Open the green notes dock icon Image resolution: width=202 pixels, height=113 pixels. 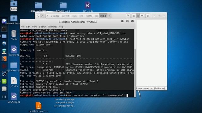tap(4, 81)
